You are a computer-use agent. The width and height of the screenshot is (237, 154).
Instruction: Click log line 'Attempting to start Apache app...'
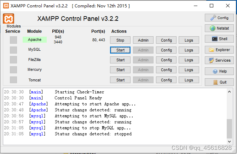pyautogui.click(x=95, y=104)
